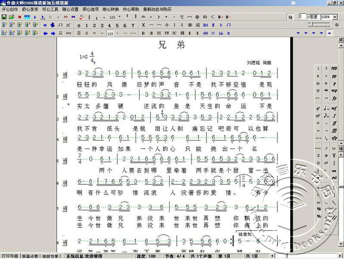Click the blue left arrow button
The height and width of the screenshot is (260, 344).
click(x=45, y=34)
